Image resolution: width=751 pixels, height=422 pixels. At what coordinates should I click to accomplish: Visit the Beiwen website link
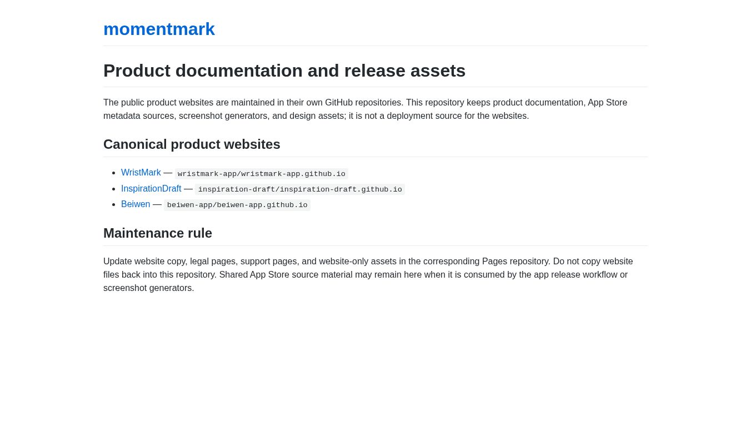point(136,204)
